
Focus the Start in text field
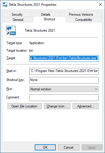tap(64, 71)
